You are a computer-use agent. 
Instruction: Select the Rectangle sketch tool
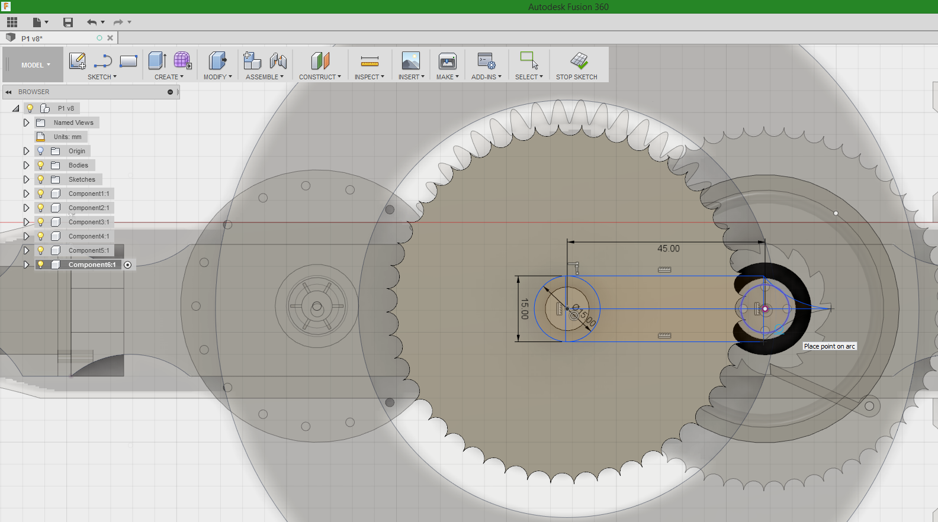(x=129, y=60)
